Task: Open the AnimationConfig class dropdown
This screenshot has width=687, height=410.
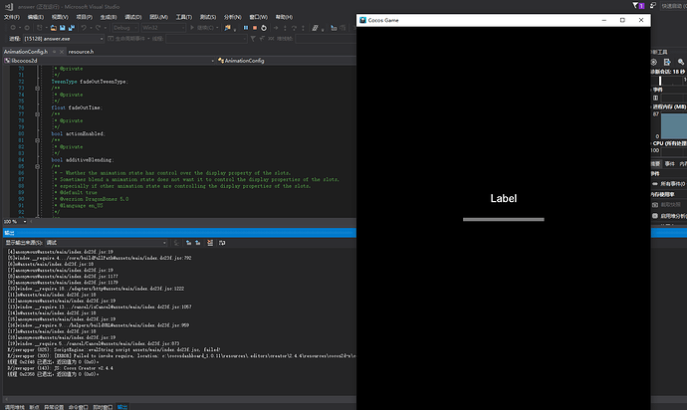Action: click(x=286, y=61)
